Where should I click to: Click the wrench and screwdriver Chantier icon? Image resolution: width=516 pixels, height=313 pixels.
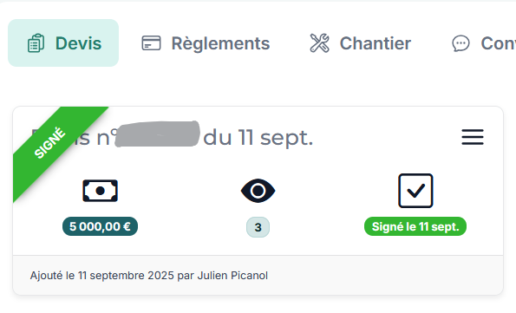point(319,43)
